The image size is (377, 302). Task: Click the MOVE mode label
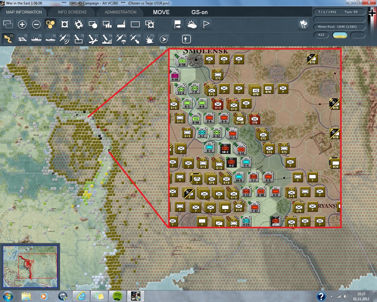pyautogui.click(x=161, y=12)
